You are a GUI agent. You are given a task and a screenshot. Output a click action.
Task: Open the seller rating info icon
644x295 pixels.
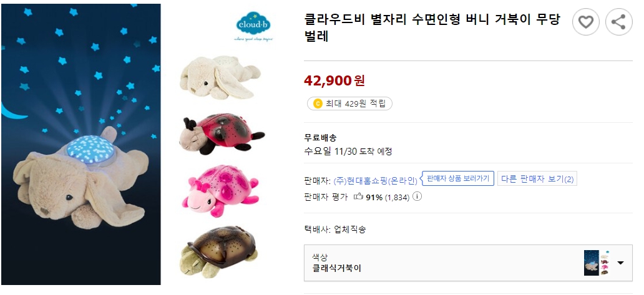tap(417, 196)
